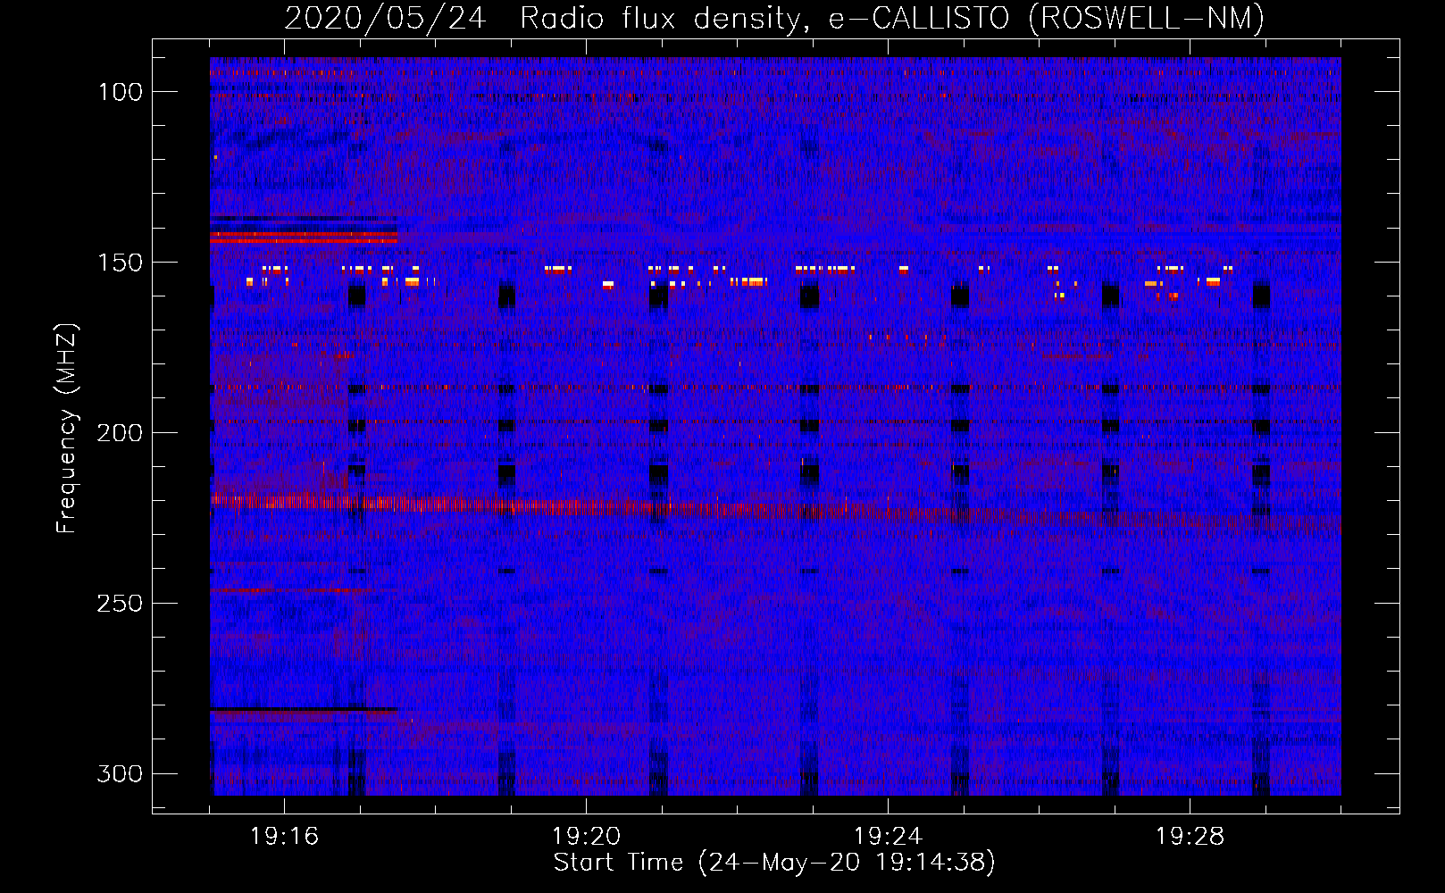The height and width of the screenshot is (893, 1445).
Task: Click the 19:24 time tick label
Action: (888, 837)
